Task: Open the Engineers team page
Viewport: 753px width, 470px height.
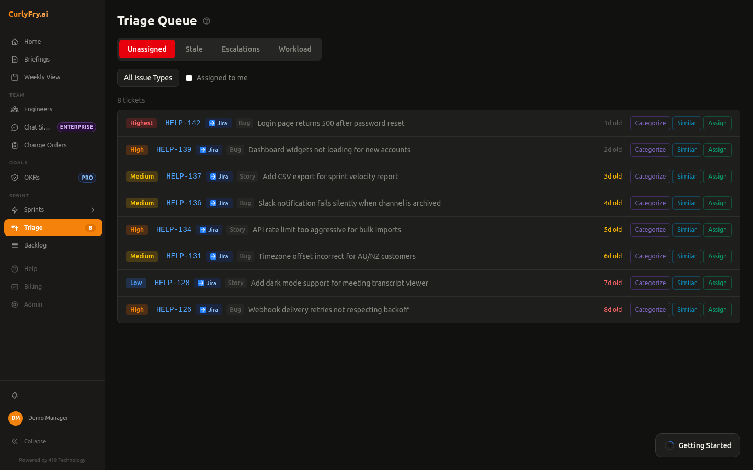Action: 38,109
